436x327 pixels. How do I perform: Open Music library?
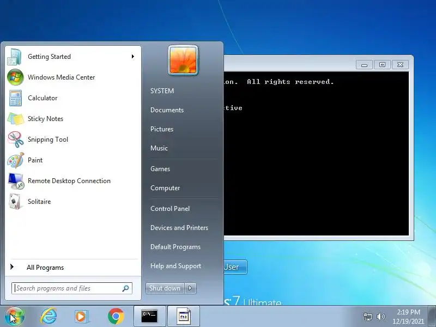click(x=159, y=148)
